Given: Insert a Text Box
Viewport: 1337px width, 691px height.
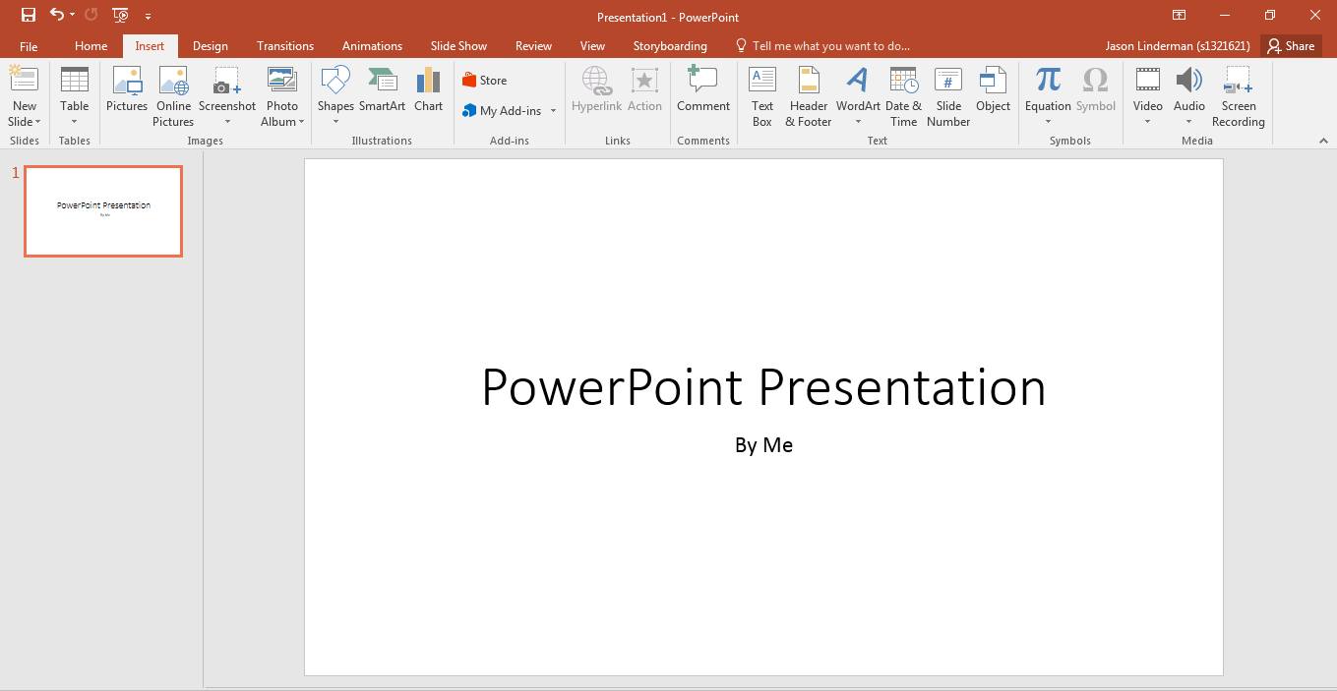Looking at the screenshot, I should coord(762,95).
